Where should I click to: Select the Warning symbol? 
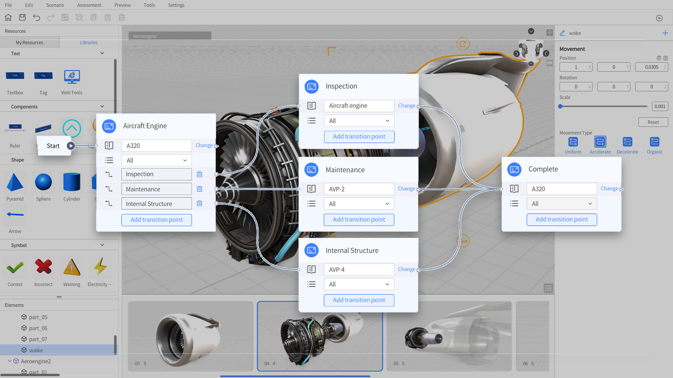tap(72, 268)
